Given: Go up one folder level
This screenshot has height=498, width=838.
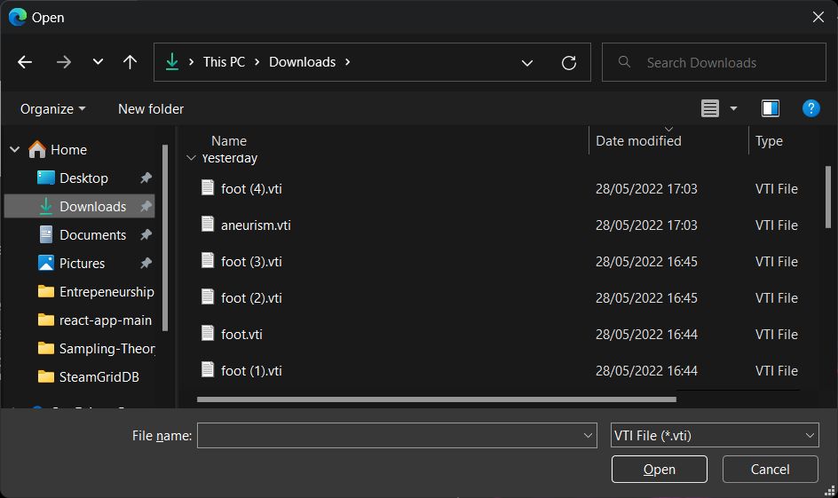Looking at the screenshot, I should 130,62.
